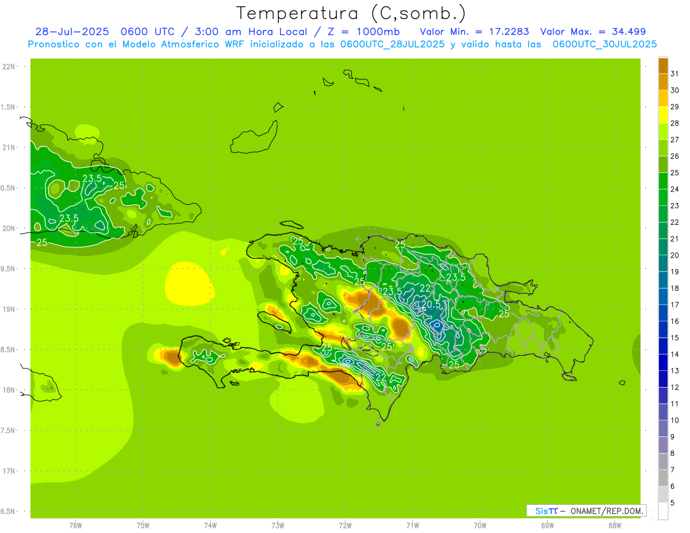Click the "31" label on the color scale
This screenshot has width=690, height=533.
click(674, 74)
